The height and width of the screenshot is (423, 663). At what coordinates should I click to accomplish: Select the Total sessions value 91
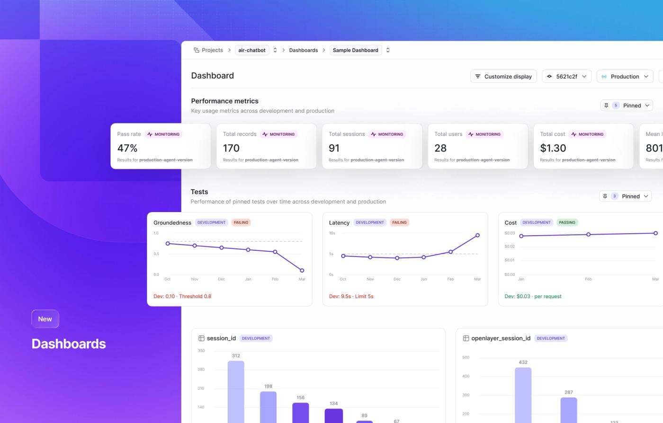click(x=334, y=148)
